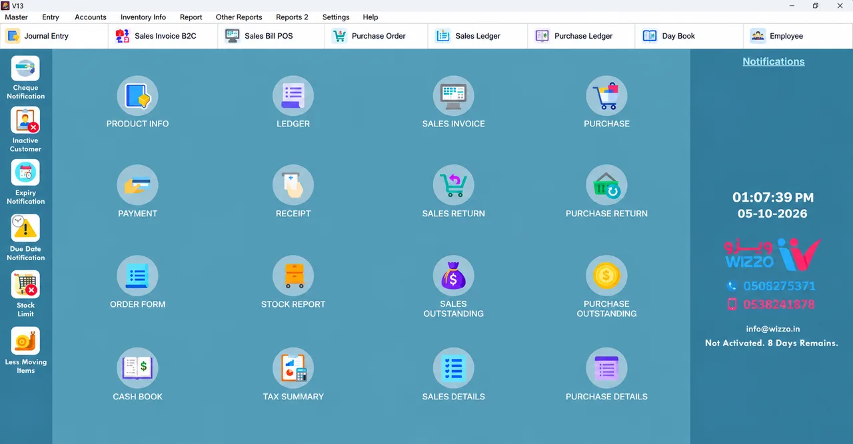The image size is (853, 444).
Task: Open Due Date Notification in the sidebar
Action: point(25,238)
